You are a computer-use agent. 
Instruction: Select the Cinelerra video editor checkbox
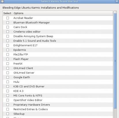(7, 32)
